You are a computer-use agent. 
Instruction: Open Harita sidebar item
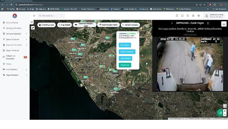[x=9, y=64]
